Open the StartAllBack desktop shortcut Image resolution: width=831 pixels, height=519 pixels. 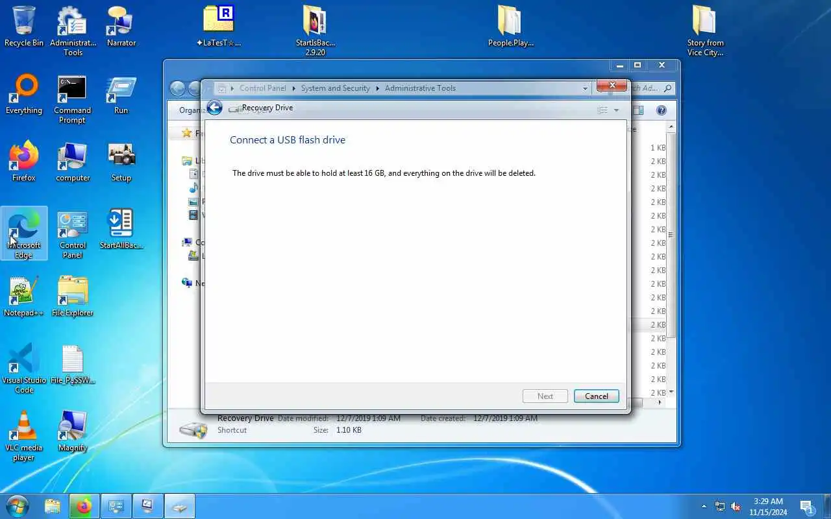click(x=121, y=230)
